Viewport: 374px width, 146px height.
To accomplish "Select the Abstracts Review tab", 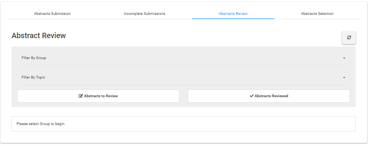I will coord(233,14).
